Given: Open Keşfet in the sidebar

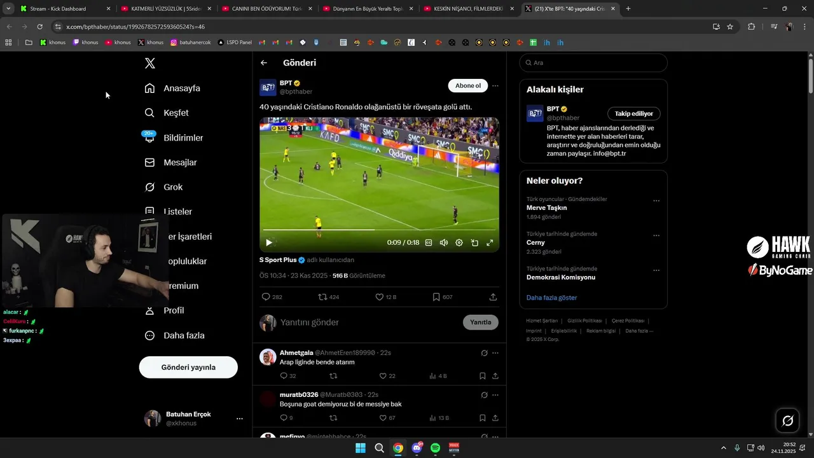Looking at the screenshot, I should click(x=167, y=113).
